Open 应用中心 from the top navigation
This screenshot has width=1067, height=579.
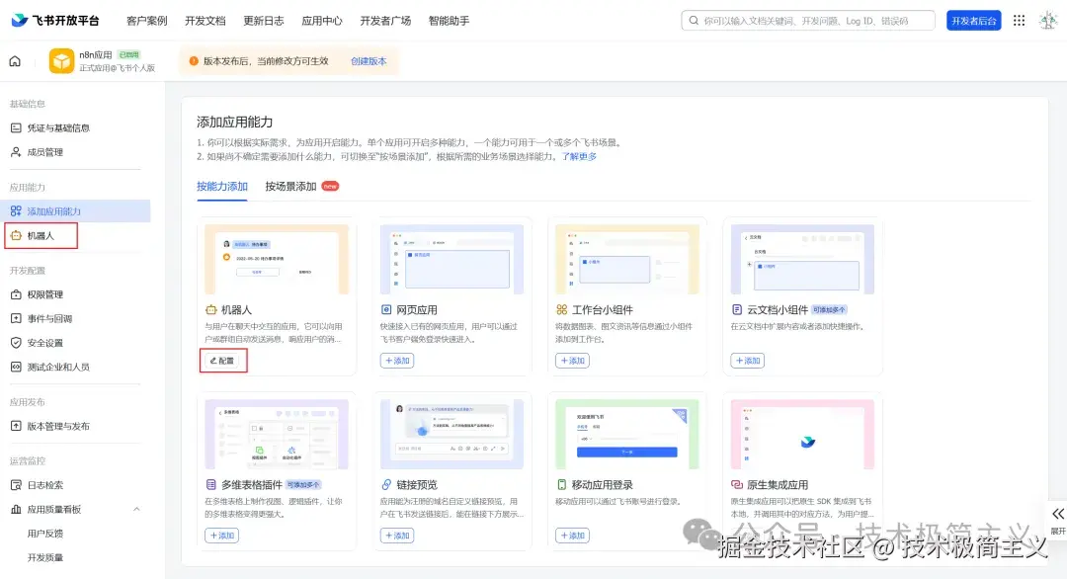pyautogui.click(x=321, y=20)
